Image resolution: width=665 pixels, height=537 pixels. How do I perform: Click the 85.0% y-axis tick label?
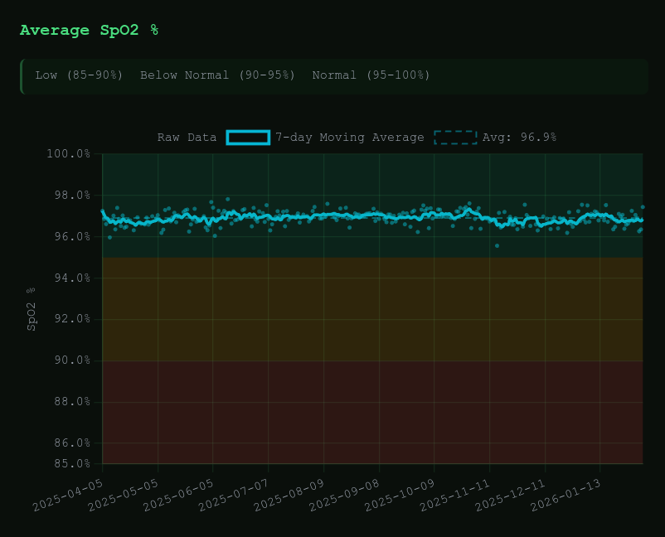tap(74, 463)
